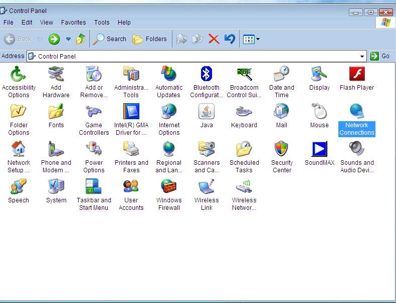Viewport: 396px width, 303px height.
Task: Open the File menu
Action: [9, 23]
